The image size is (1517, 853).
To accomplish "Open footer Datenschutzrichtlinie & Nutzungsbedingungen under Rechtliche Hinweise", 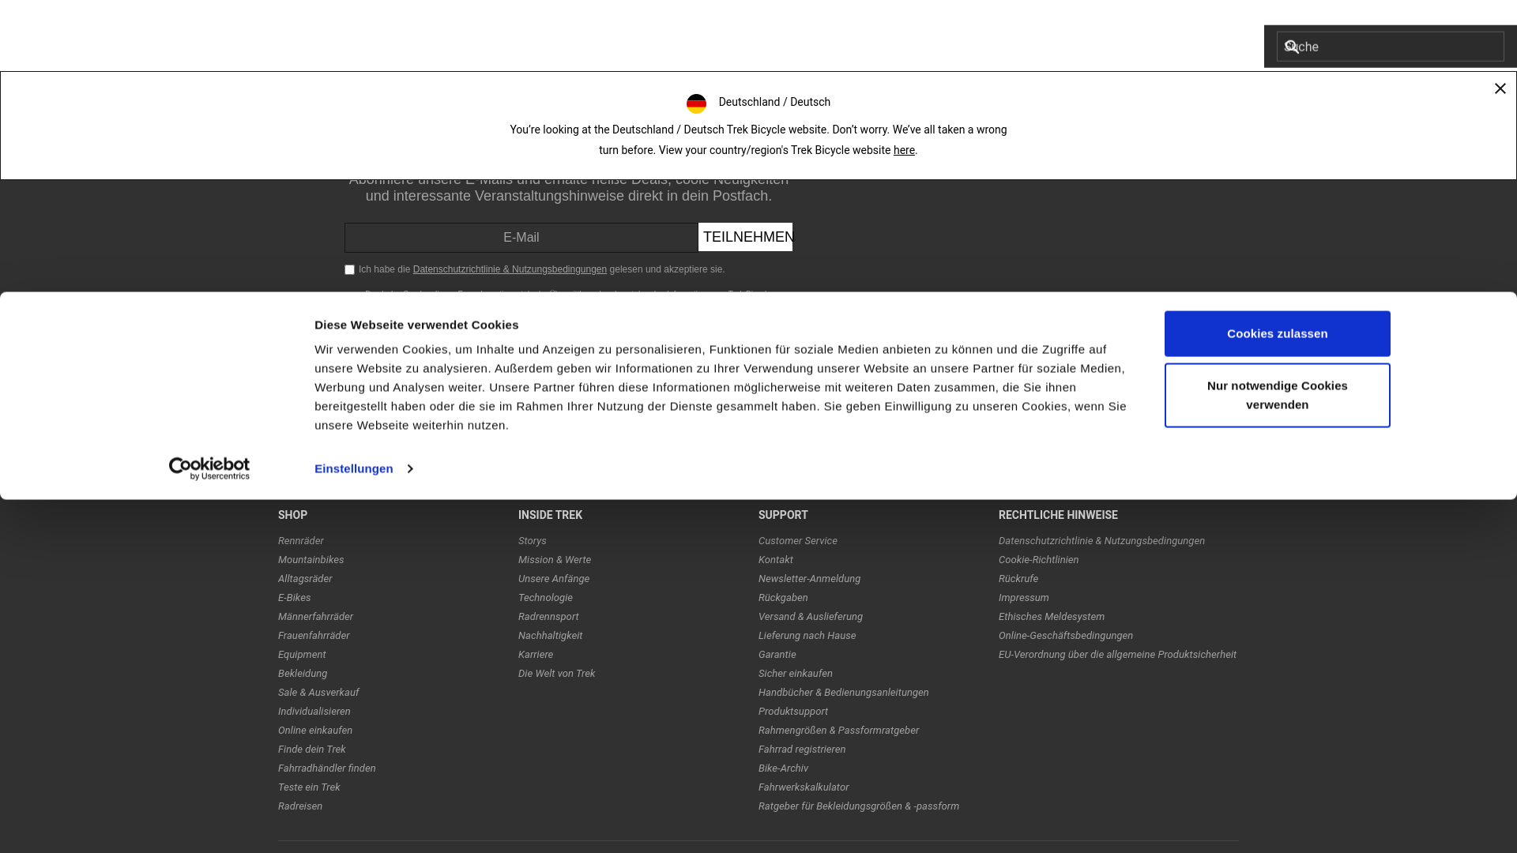I will (1101, 541).
